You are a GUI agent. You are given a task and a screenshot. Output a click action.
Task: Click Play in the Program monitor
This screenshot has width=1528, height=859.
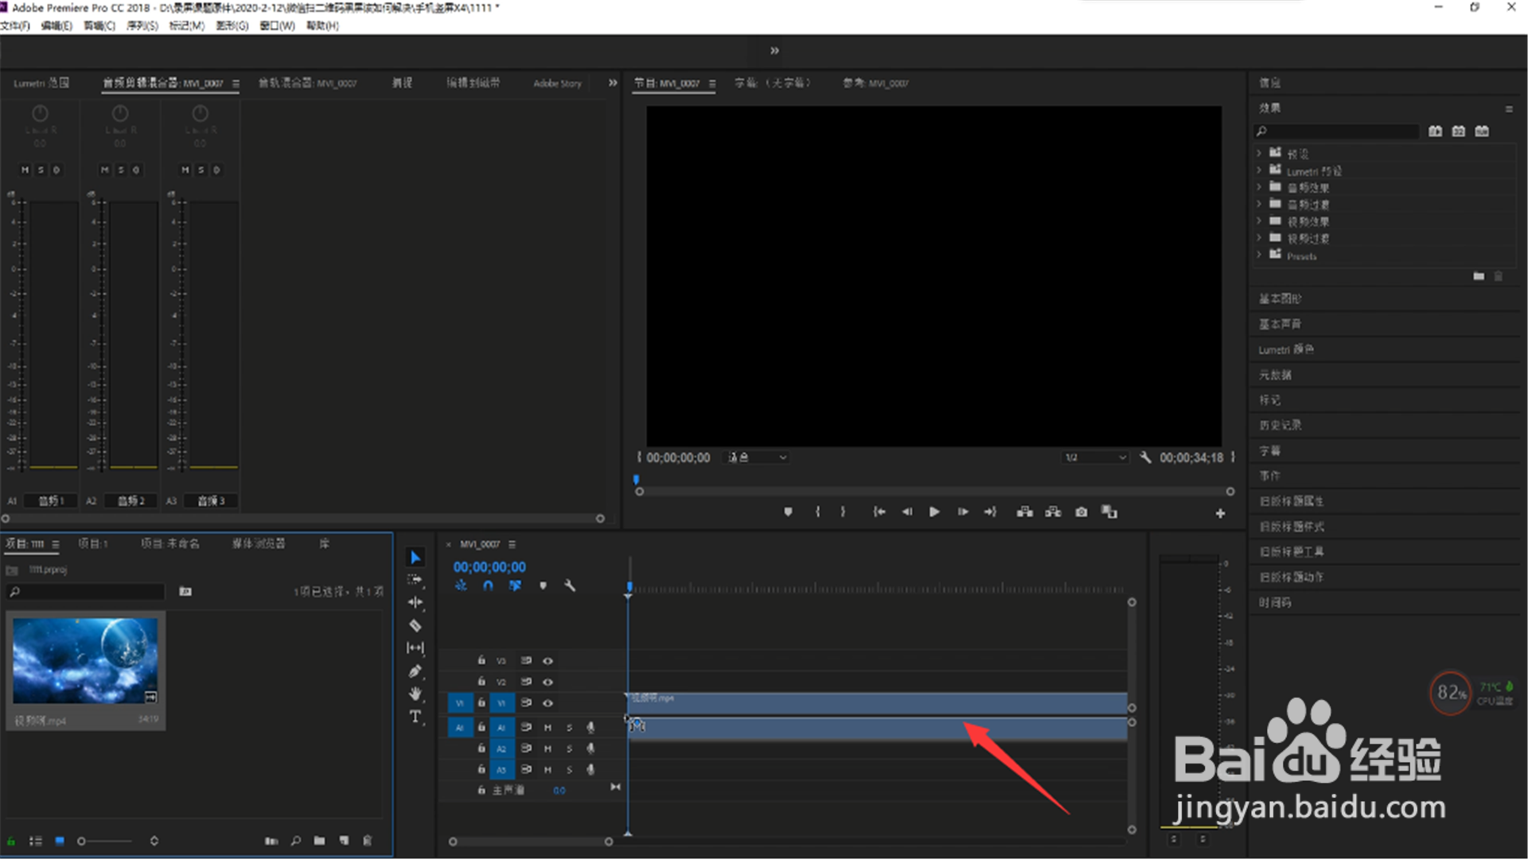934,512
